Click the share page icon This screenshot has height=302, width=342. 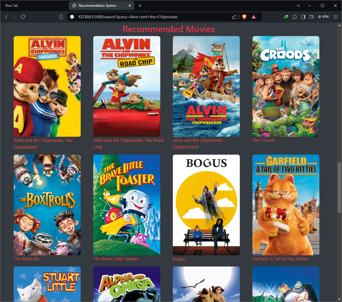coord(234,17)
